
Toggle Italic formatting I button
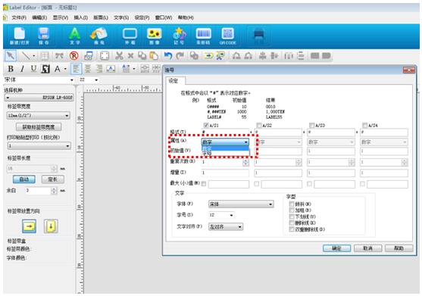pos(22,69)
